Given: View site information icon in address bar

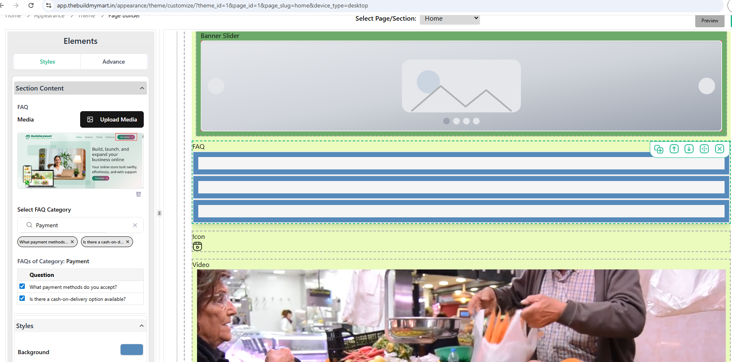Looking at the screenshot, I should point(49,5).
